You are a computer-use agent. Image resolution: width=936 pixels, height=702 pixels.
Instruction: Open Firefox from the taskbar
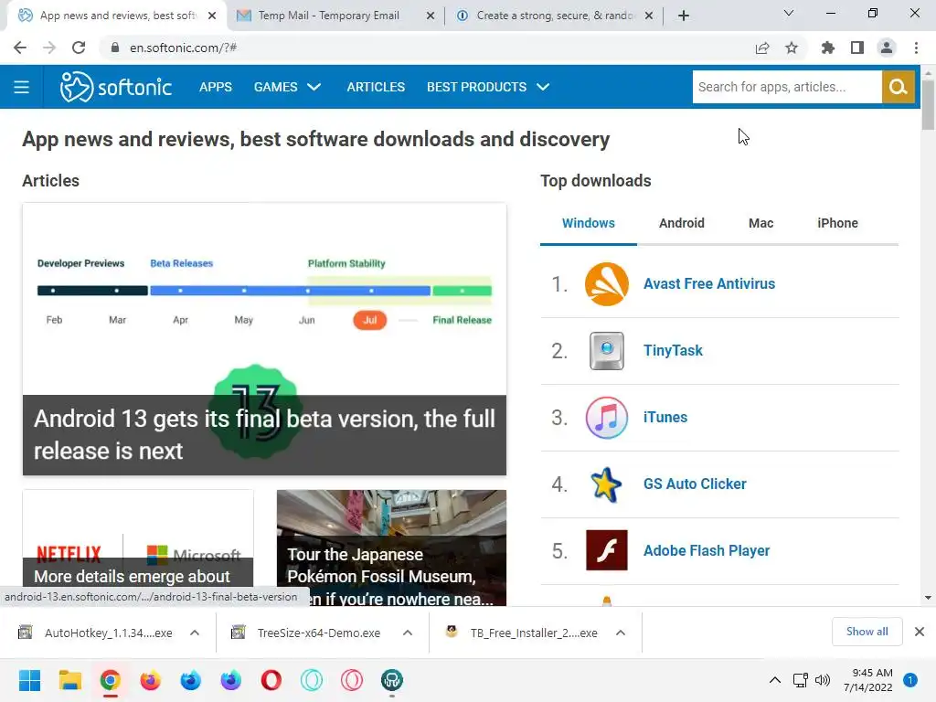151,680
